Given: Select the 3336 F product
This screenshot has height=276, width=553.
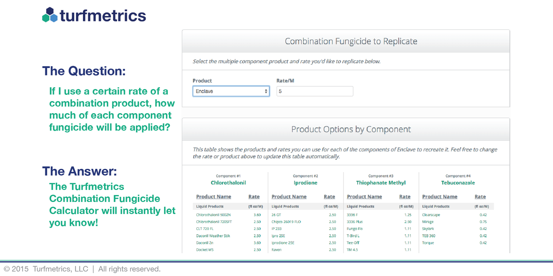Looking at the screenshot, I should click(353, 215).
